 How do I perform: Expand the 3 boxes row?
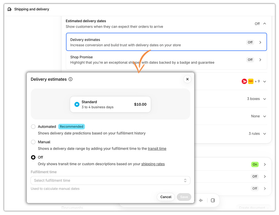coord(264,99)
